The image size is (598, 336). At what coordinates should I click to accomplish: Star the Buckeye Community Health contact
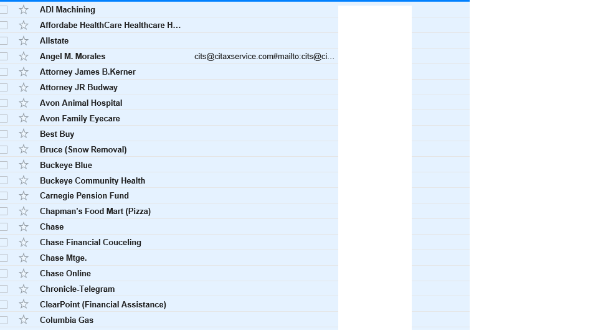click(x=24, y=180)
